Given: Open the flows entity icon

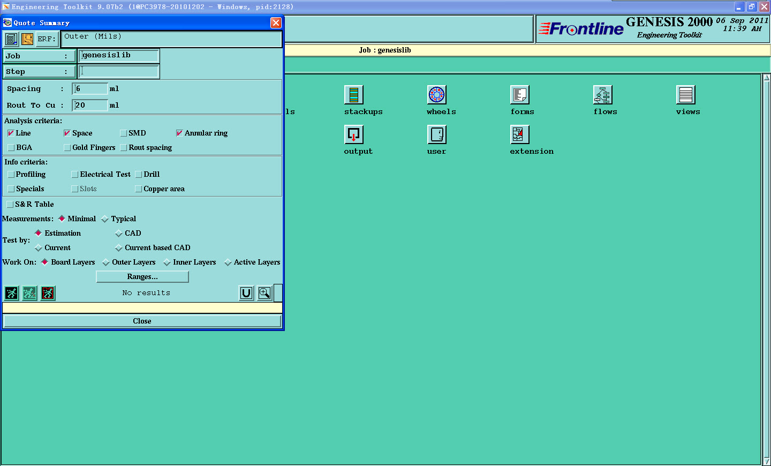Looking at the screenshot, I should click(602, 95).
